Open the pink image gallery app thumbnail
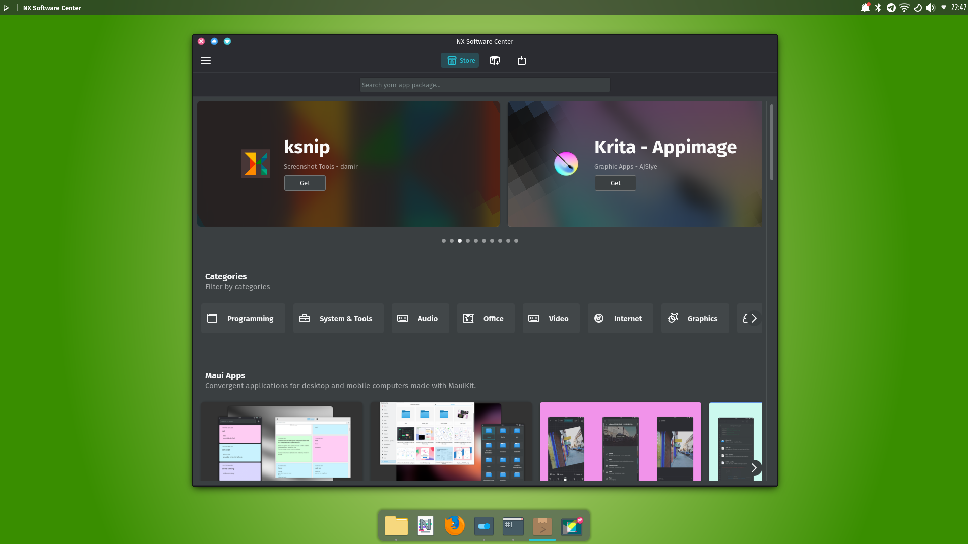The height and width of the screenshot is (544, 968). click(x=620, y=441)
